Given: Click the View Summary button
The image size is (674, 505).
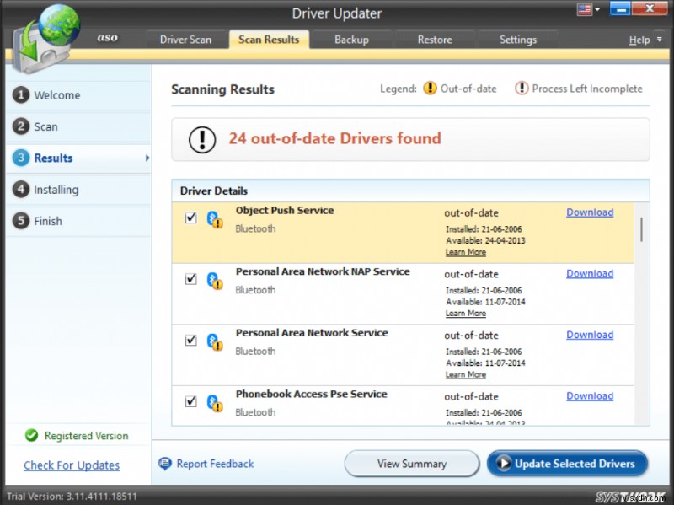Looking at the screenshot, I should tap(412, 464).
